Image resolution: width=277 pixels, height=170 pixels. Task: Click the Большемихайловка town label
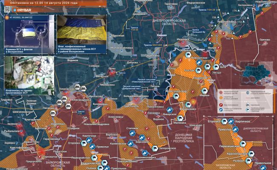(136, 96)
